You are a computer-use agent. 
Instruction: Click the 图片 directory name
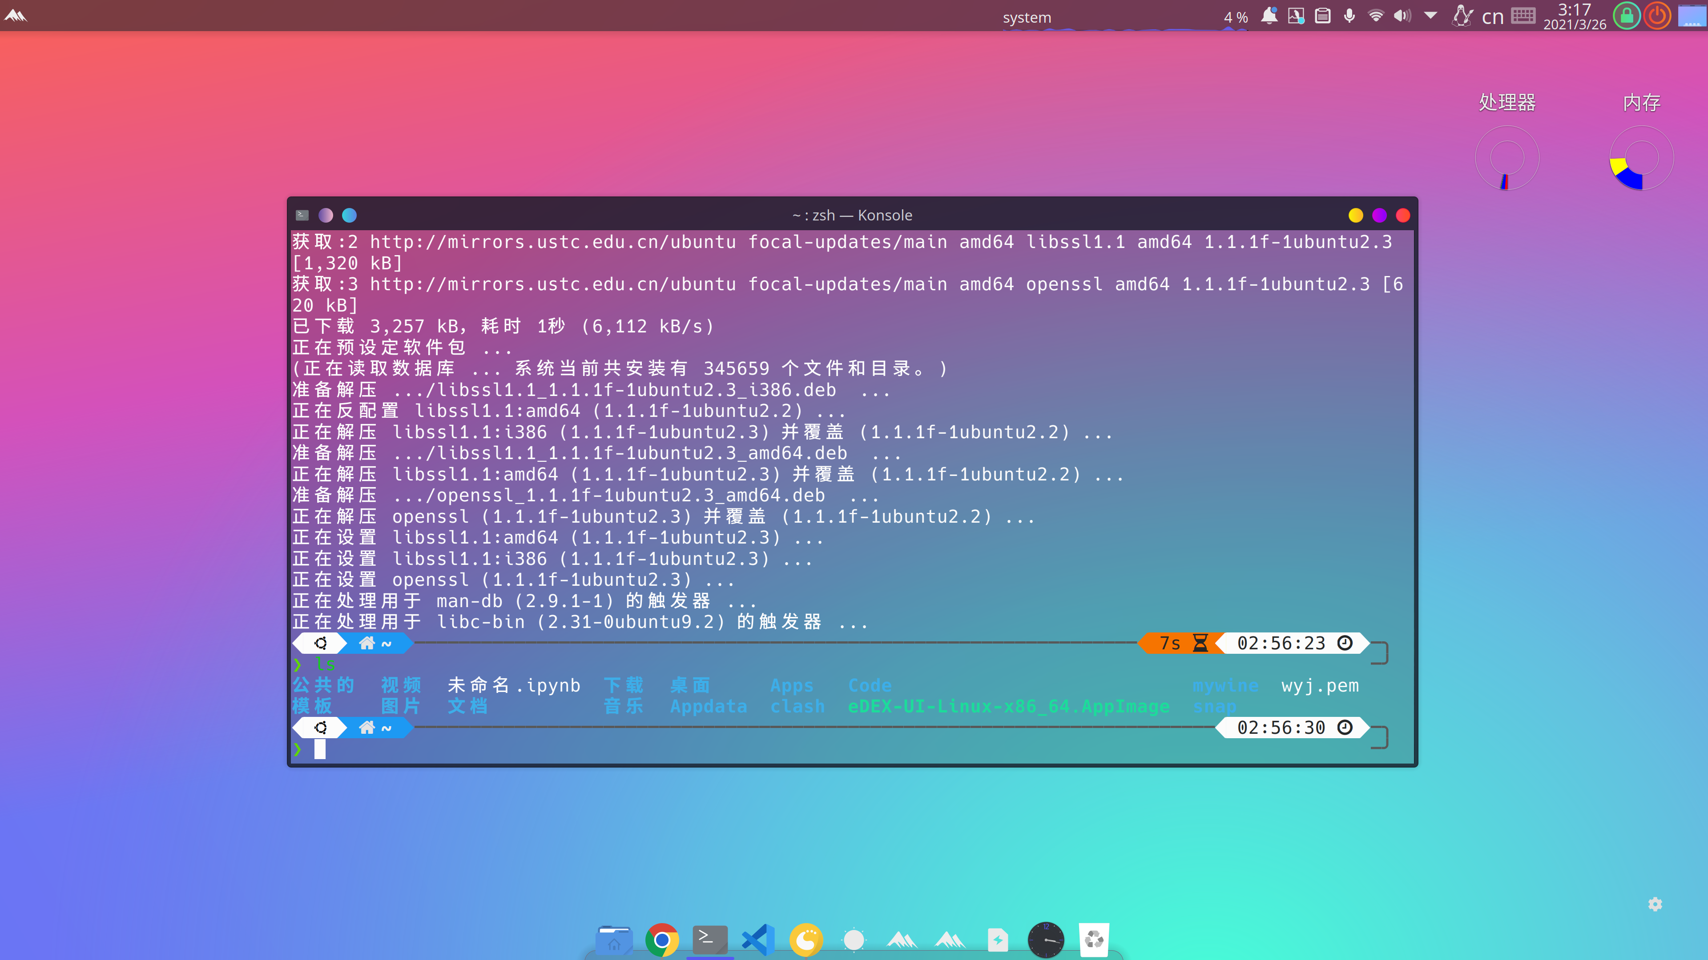click(x=401, y=706)
